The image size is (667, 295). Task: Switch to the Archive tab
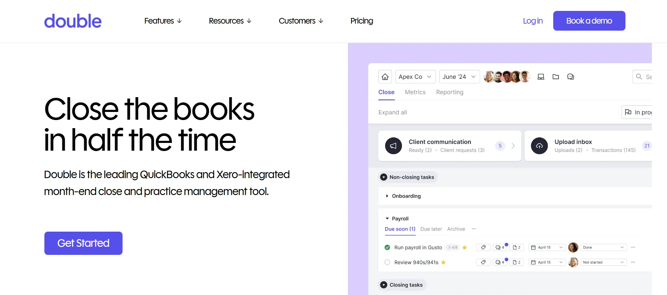pyautogui.click(x=456, y=229)
